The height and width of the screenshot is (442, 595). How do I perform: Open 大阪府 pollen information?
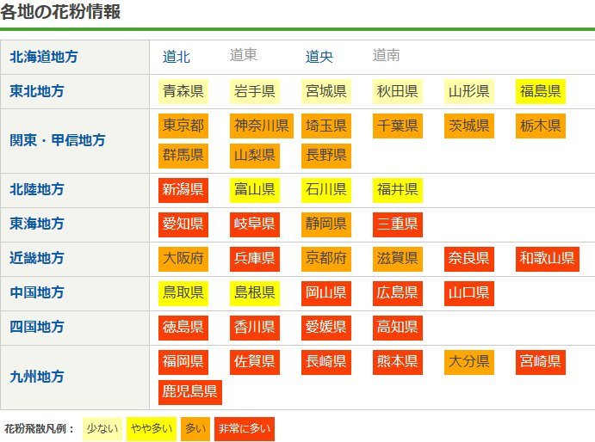[x=183, y=258]
